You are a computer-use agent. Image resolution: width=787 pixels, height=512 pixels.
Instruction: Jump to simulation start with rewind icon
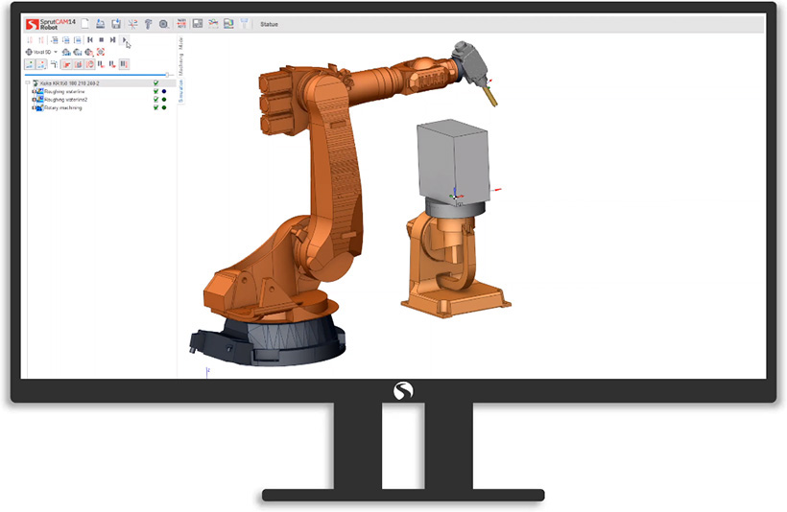[x=89, y=39]
